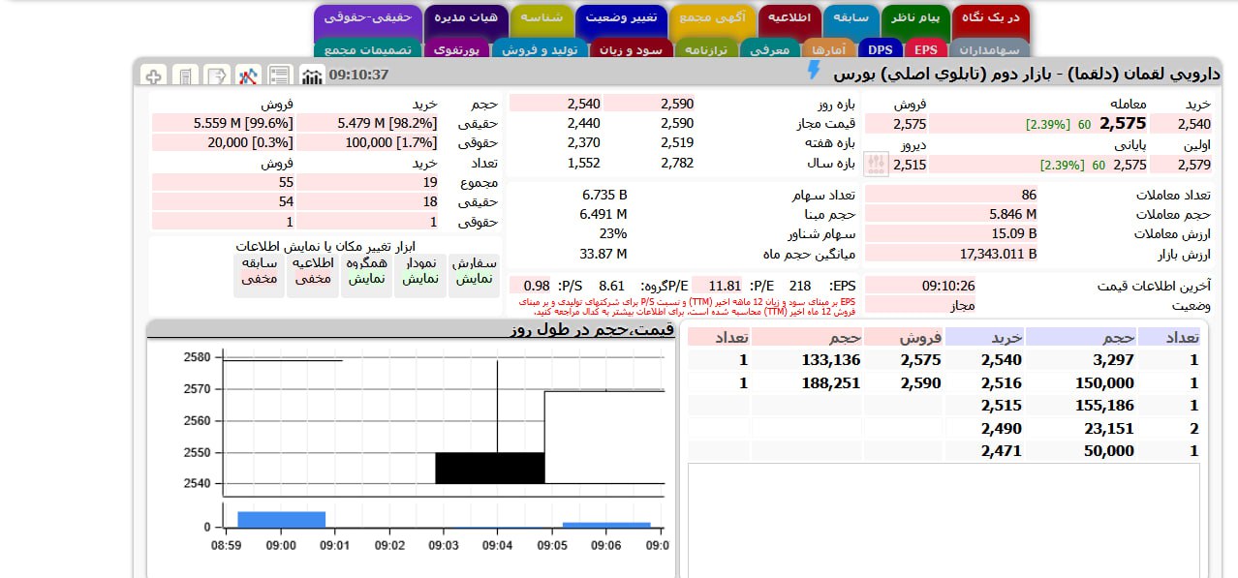
Task: Toggle the سفارش (orders) display setting
Action: [475, 270]
